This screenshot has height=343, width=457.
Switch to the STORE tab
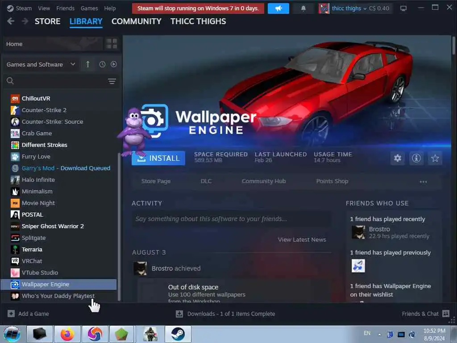pos(47,21)
